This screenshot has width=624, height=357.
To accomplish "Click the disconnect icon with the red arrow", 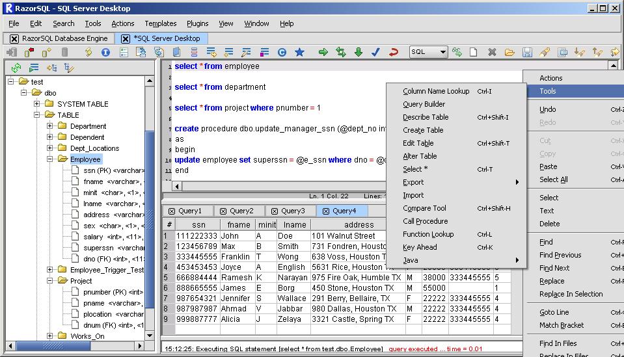I will click(x=29, y=52).
